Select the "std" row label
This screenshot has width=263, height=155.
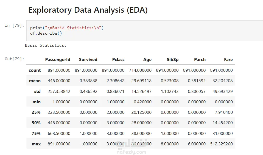point(37,91)
